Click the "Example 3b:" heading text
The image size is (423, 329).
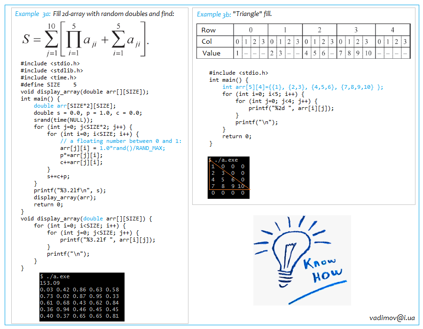coord(214,14)
